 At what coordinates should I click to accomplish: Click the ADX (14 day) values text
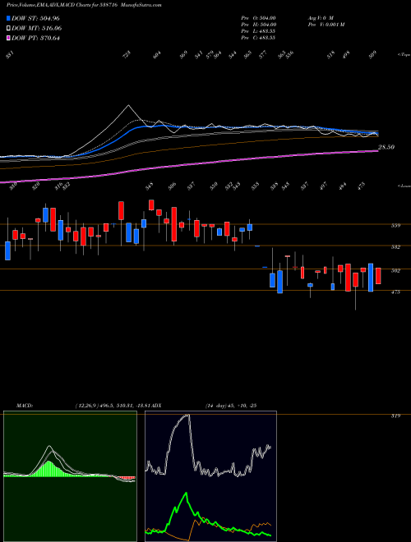(231, 406)
